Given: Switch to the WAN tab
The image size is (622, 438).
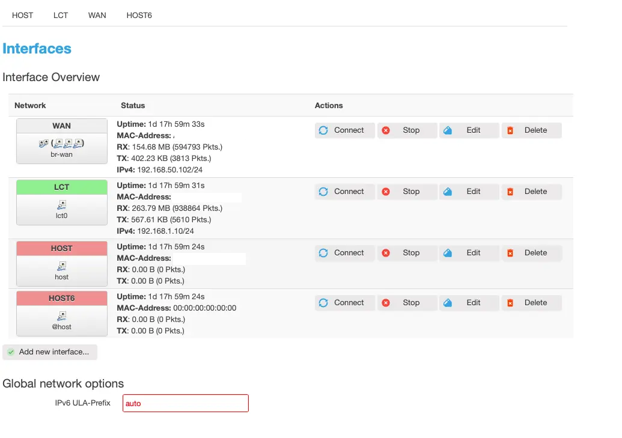Looking at the screenshot, I should point(97,16).
